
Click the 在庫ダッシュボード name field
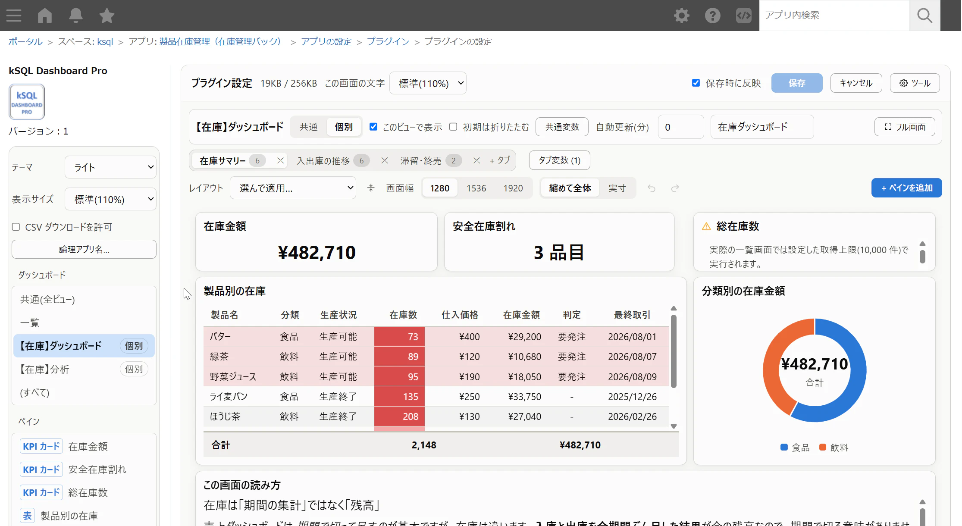762,127
